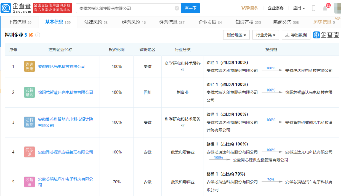This screenshot has height=196, width=341.
Task: Switch to the 上市信息 tab
Action: point(20,22)
